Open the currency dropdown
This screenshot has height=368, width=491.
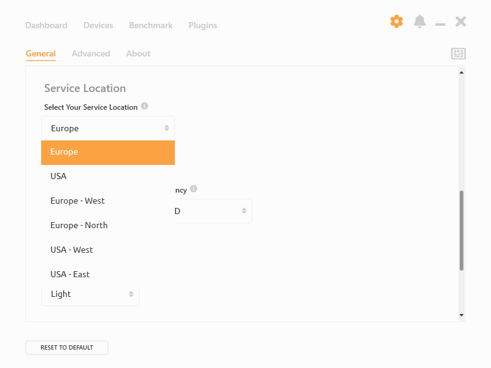[x=212, y=211]
